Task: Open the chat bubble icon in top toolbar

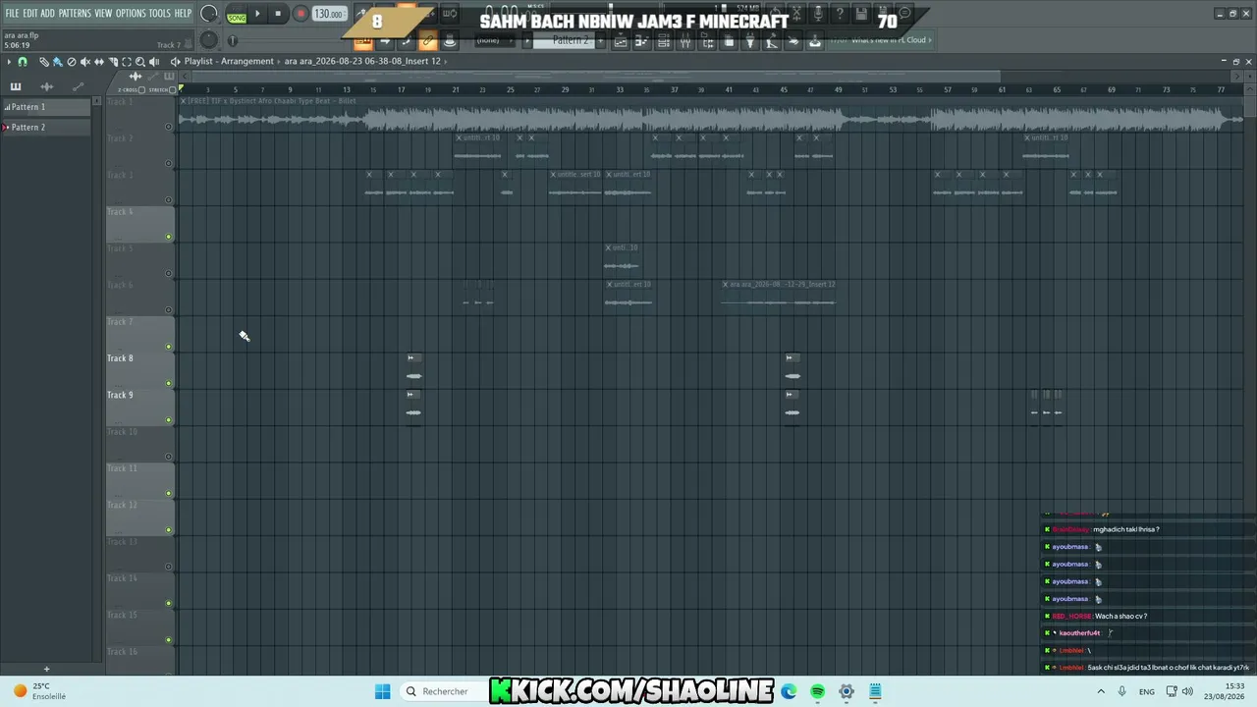Action: tap(904, 13)
